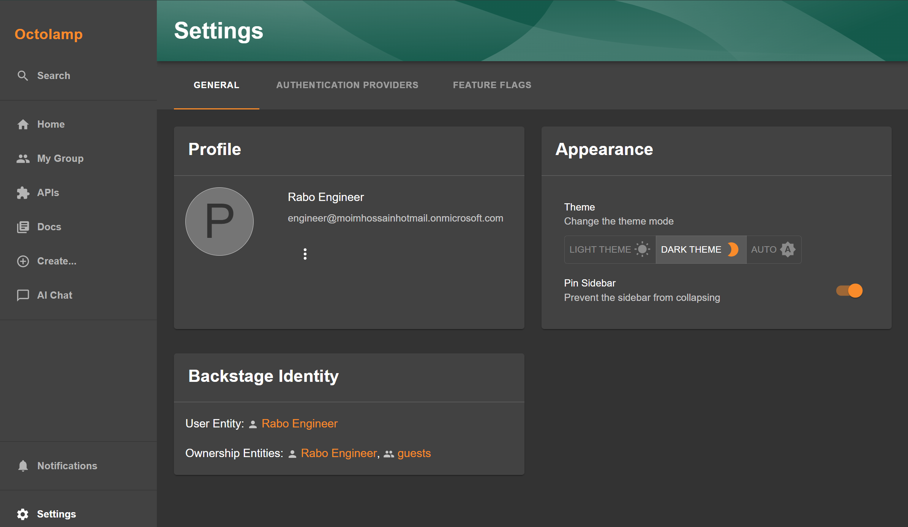This screenshot has width=908, height=527.
Task: Switch to Authentication Providers tab
Action: [347, 85]
